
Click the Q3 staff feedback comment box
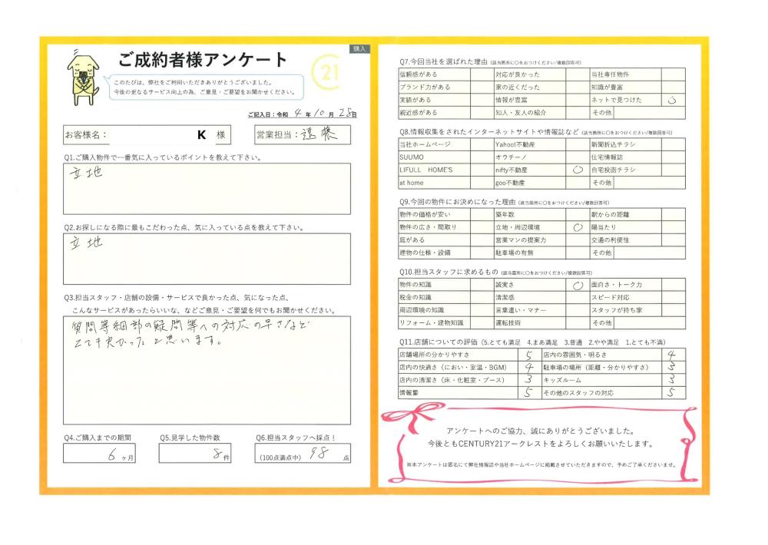point(207,370)
